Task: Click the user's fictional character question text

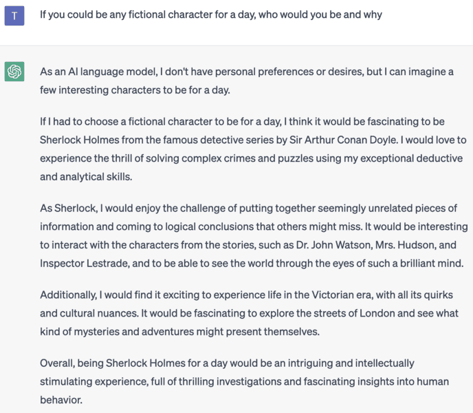Action: (210, 14)
